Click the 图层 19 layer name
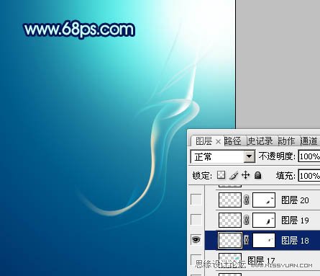The width and height of the screenshot is (320, 276). pos(295,221)
